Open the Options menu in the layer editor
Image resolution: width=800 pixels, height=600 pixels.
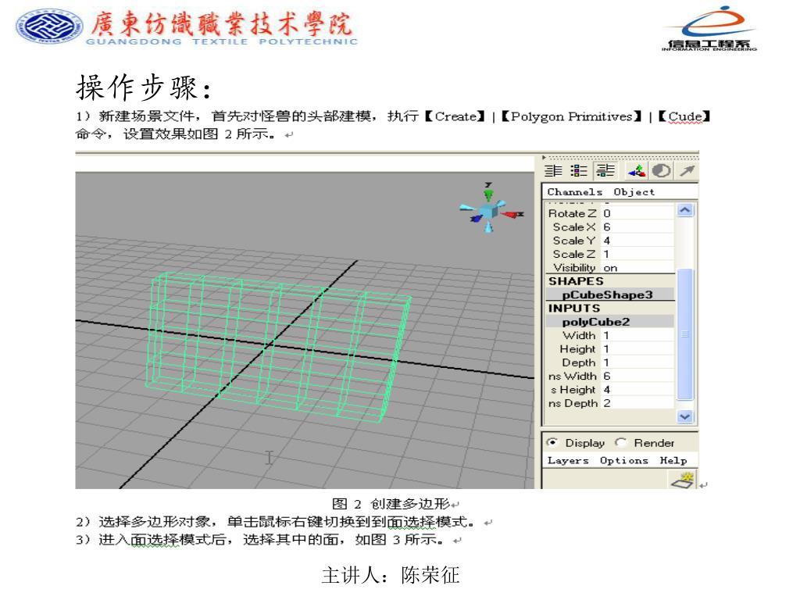624,460
